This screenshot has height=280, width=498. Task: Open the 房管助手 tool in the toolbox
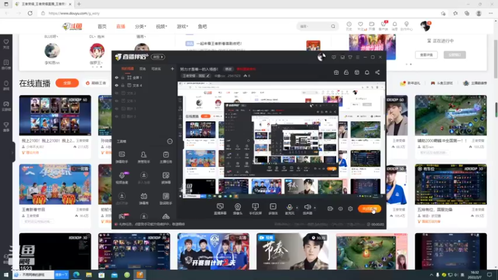(144, 157)
